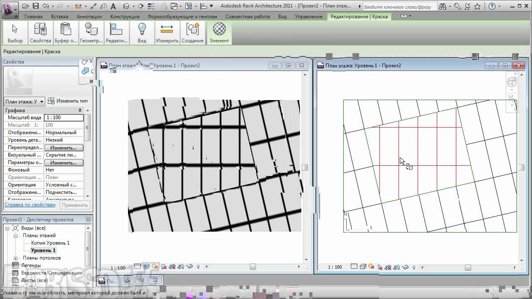Switch to the Аннотации ribbon tab

pos(89,17)
